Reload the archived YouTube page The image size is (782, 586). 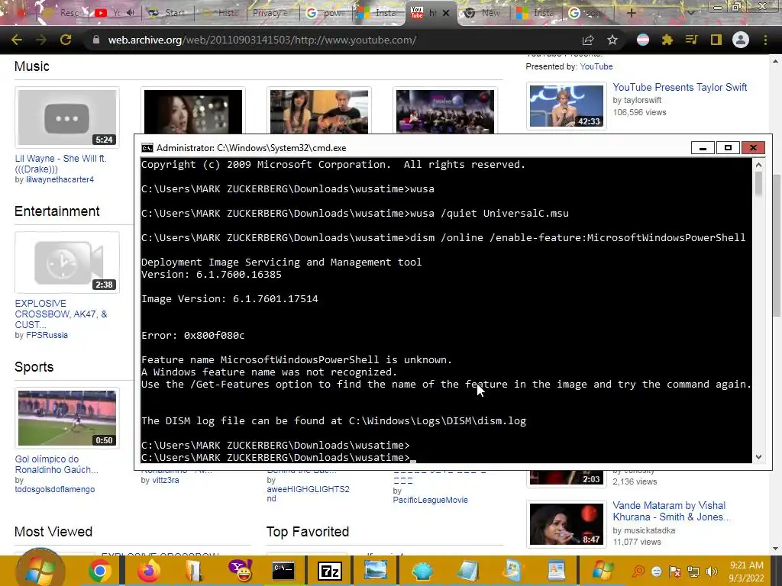coord(66,40)
